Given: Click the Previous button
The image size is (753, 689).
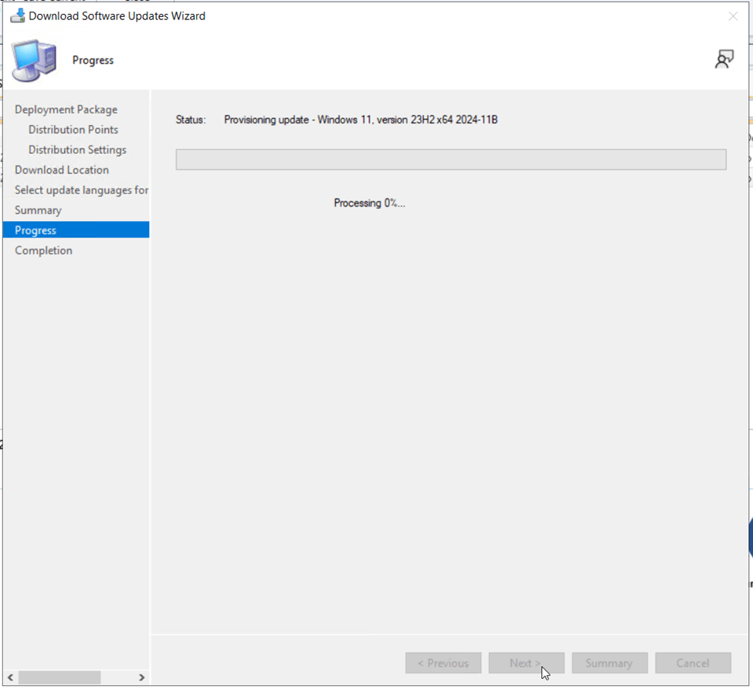Looking at the screenshot, I should 443,663.
